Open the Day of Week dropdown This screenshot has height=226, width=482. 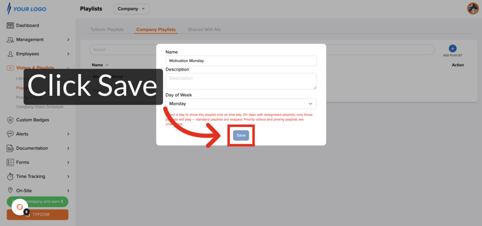tap(241, 104)
